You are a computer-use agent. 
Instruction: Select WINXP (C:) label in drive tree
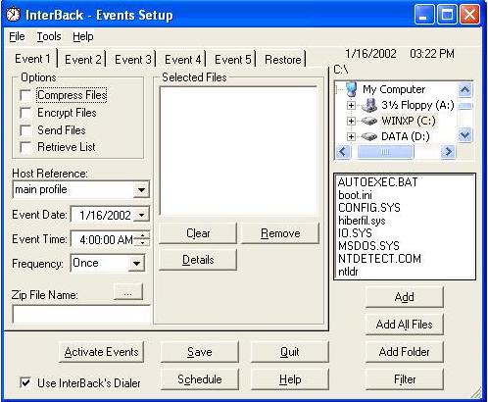coord(409,121)
